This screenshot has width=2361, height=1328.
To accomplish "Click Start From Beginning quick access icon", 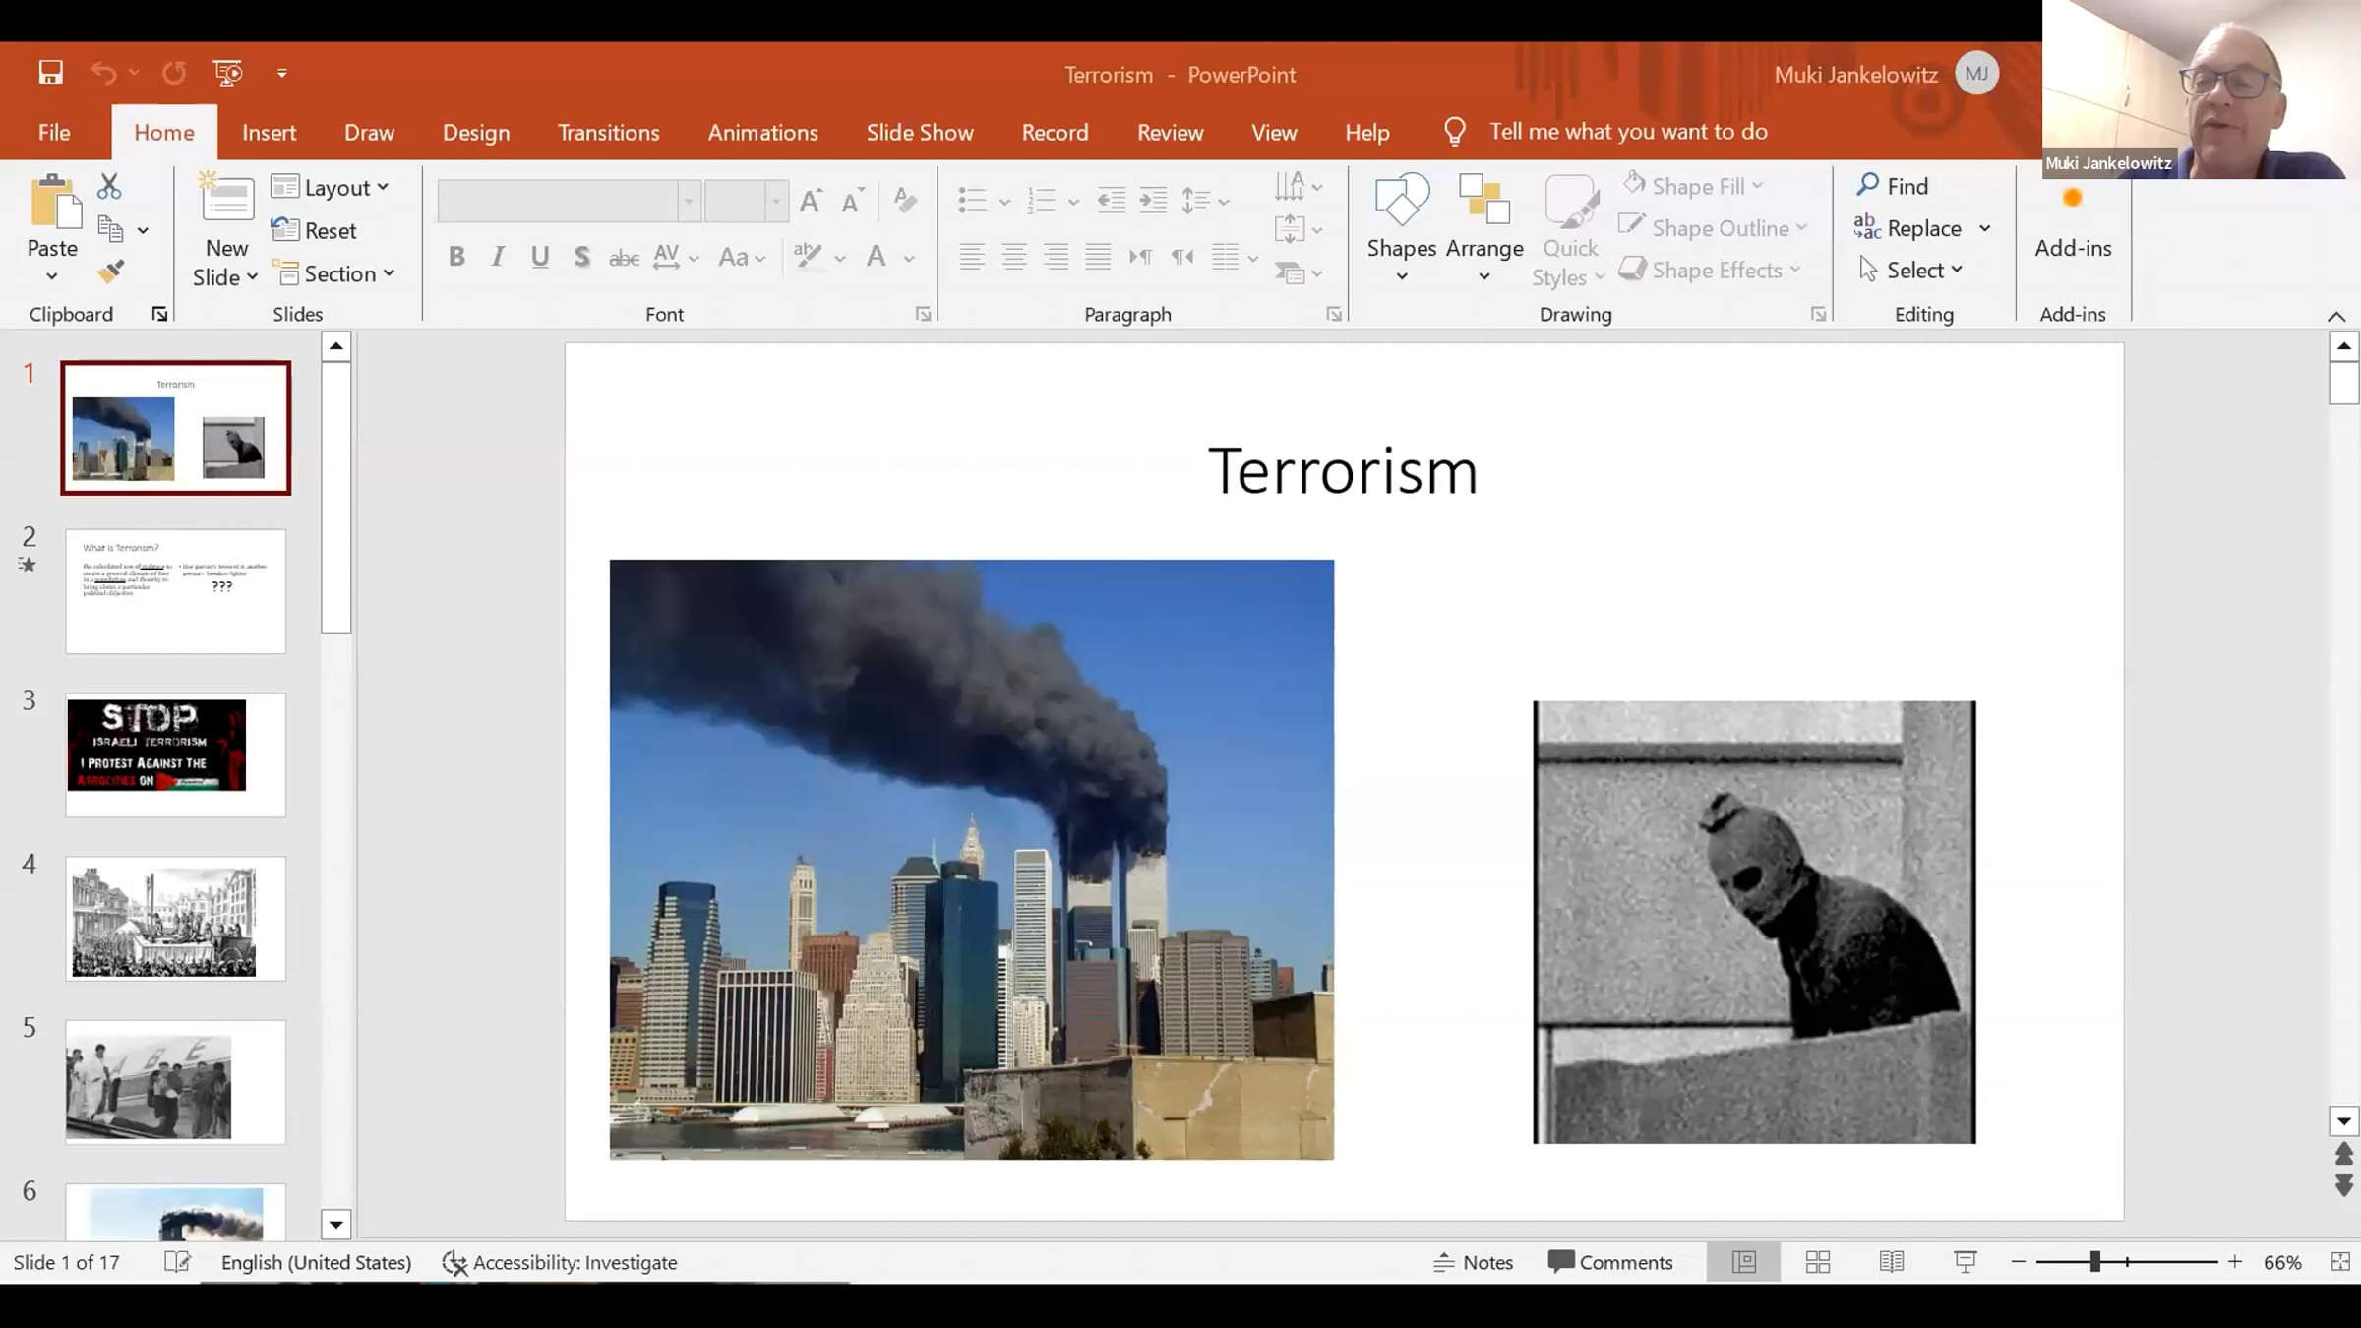I will 227,73.
